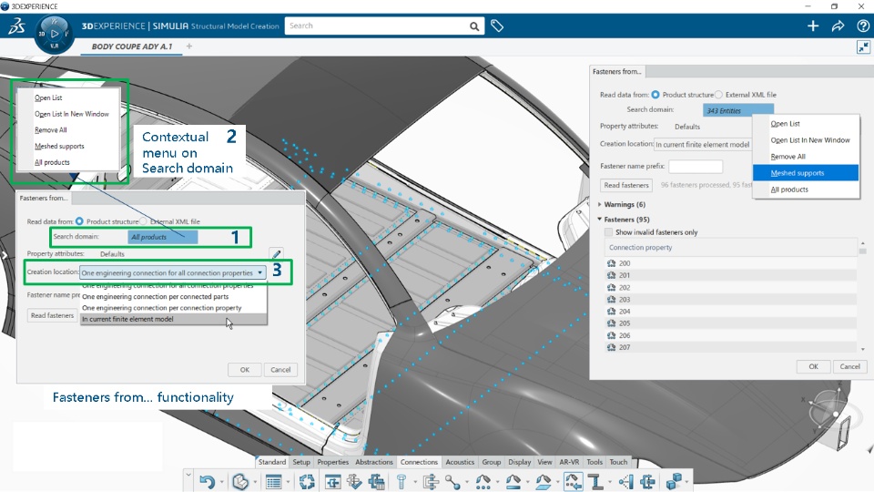Select External XML file radio in left dialog

tap(143, 221)
